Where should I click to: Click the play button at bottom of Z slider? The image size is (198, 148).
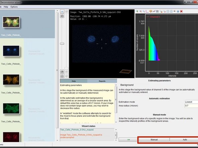pyautogui.click(x=62, y=76)
